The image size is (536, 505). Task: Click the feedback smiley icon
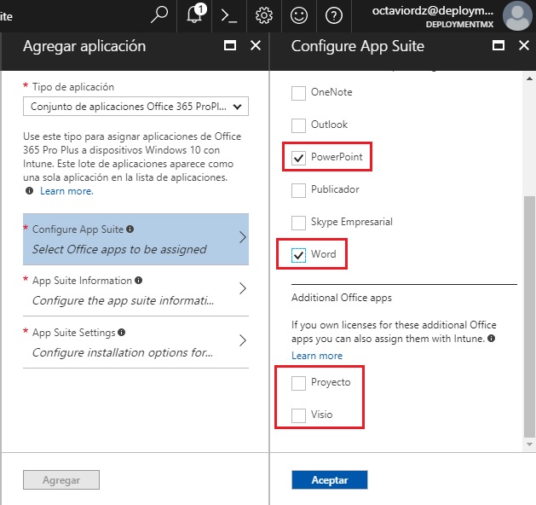(299, 15)
